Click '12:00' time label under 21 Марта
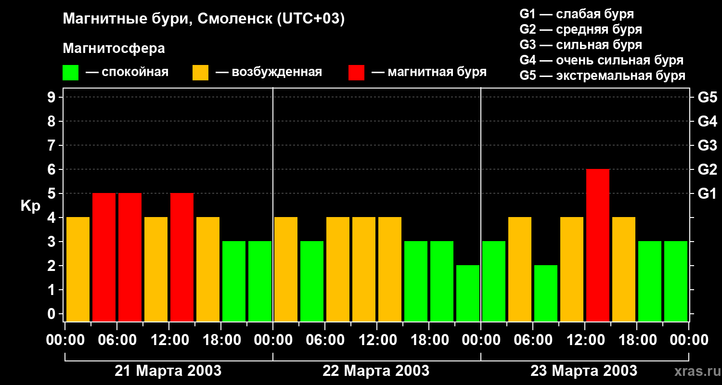The width and height of the screenshot is (722, 385). [169, 340]
